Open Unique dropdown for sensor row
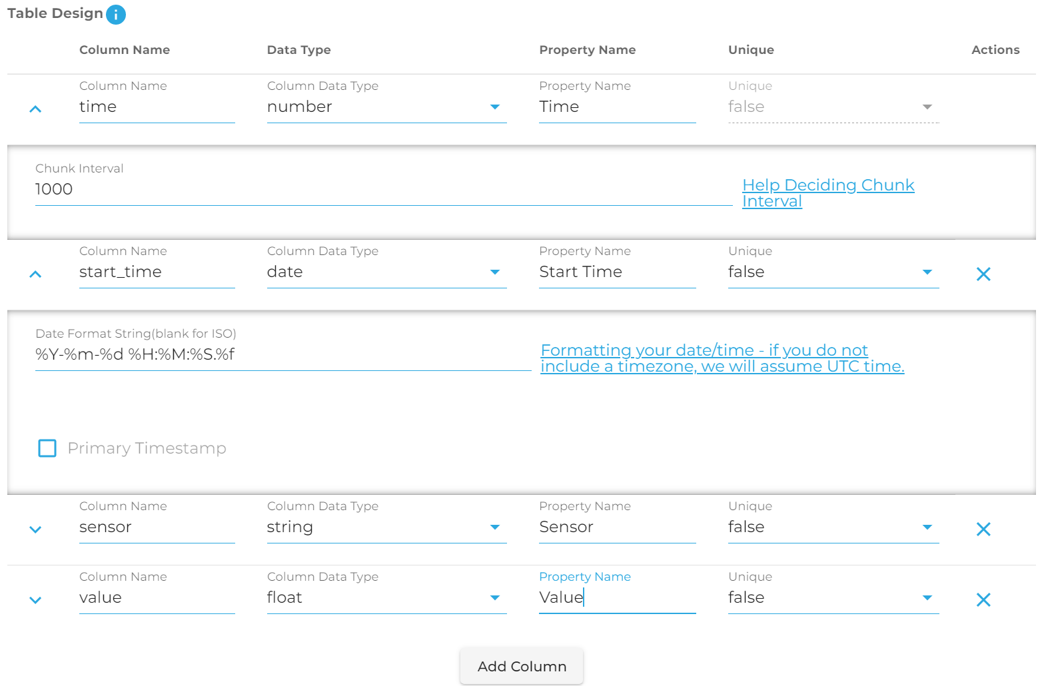This screenshot has height=686, width=1040. pos(833,527)
